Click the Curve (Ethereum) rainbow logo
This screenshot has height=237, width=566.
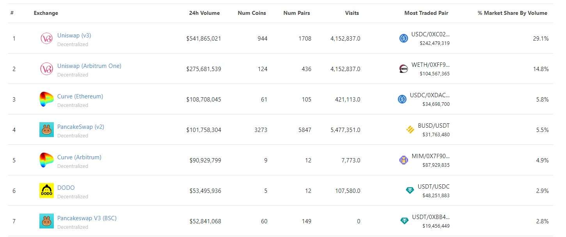46,99
